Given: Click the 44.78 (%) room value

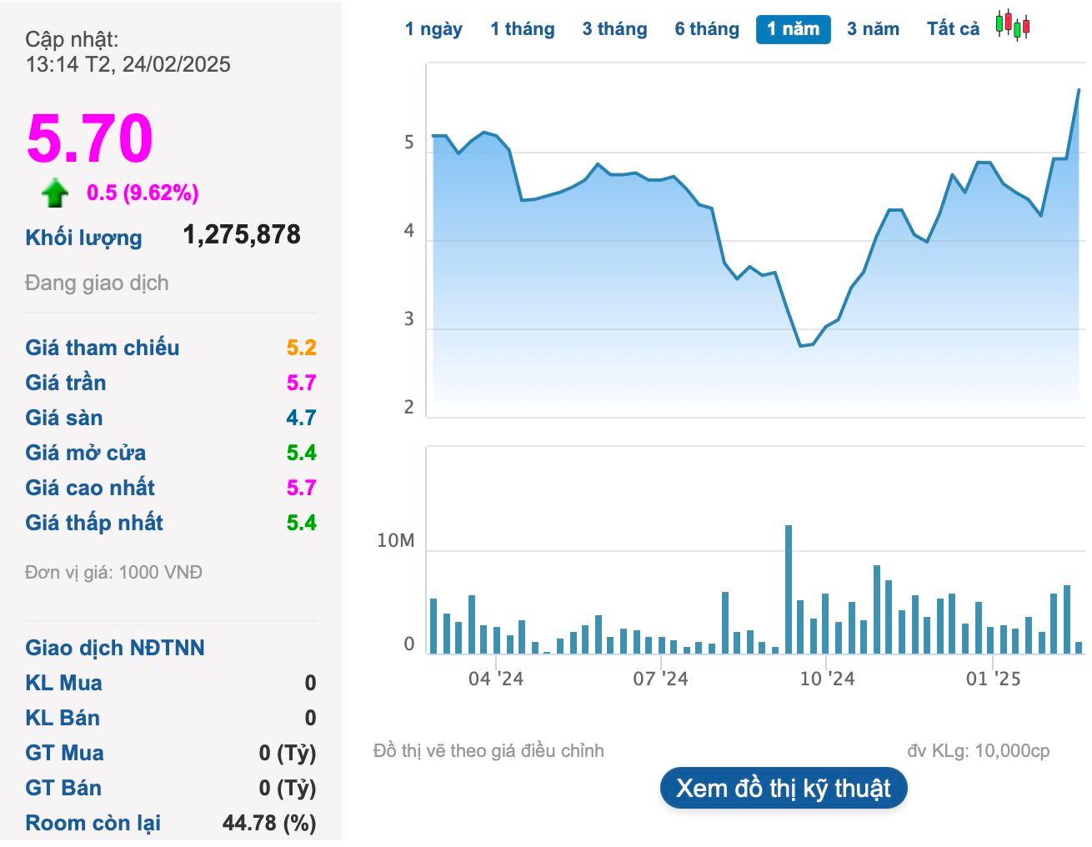Looking at the screenshot, I should point(269,823).
